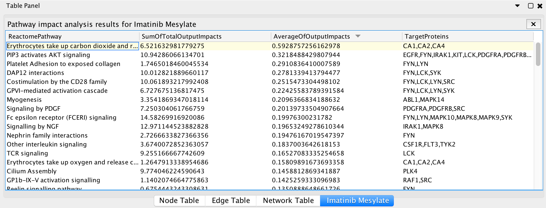
Task: Click average value 0.2781339413794477
Action: pos(306,73)
